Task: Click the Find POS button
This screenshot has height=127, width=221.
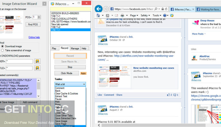Action: (33, 24)
